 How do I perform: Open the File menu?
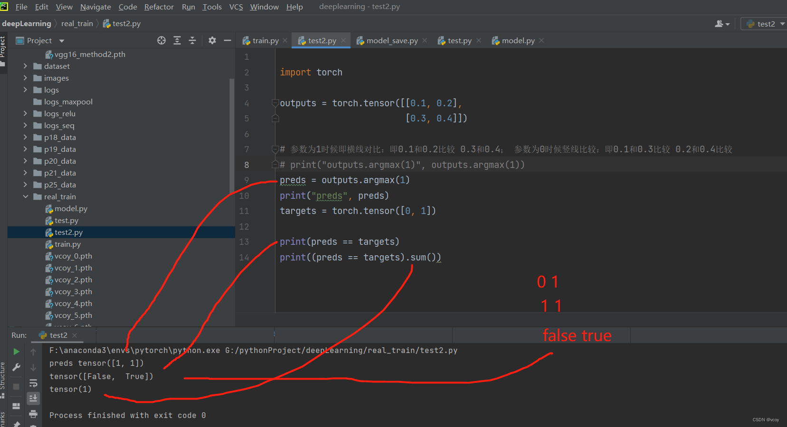(21, 7)
